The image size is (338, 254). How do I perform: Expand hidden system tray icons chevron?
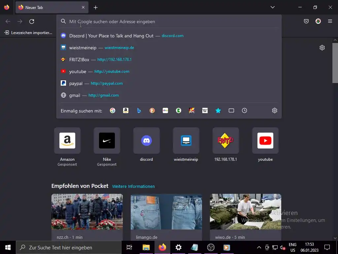pos(259,247)
